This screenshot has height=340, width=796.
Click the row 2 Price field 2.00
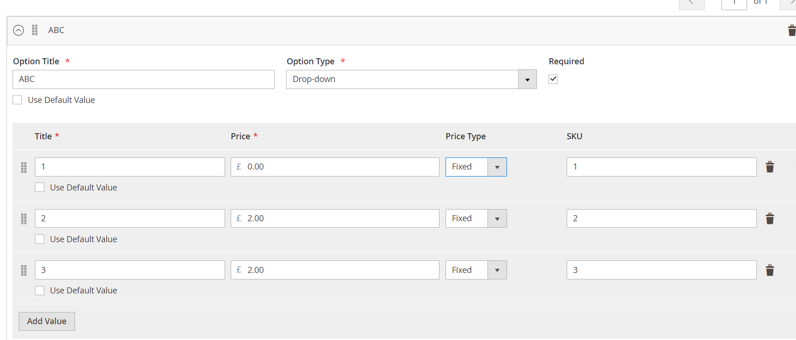(x=335, y=218)
